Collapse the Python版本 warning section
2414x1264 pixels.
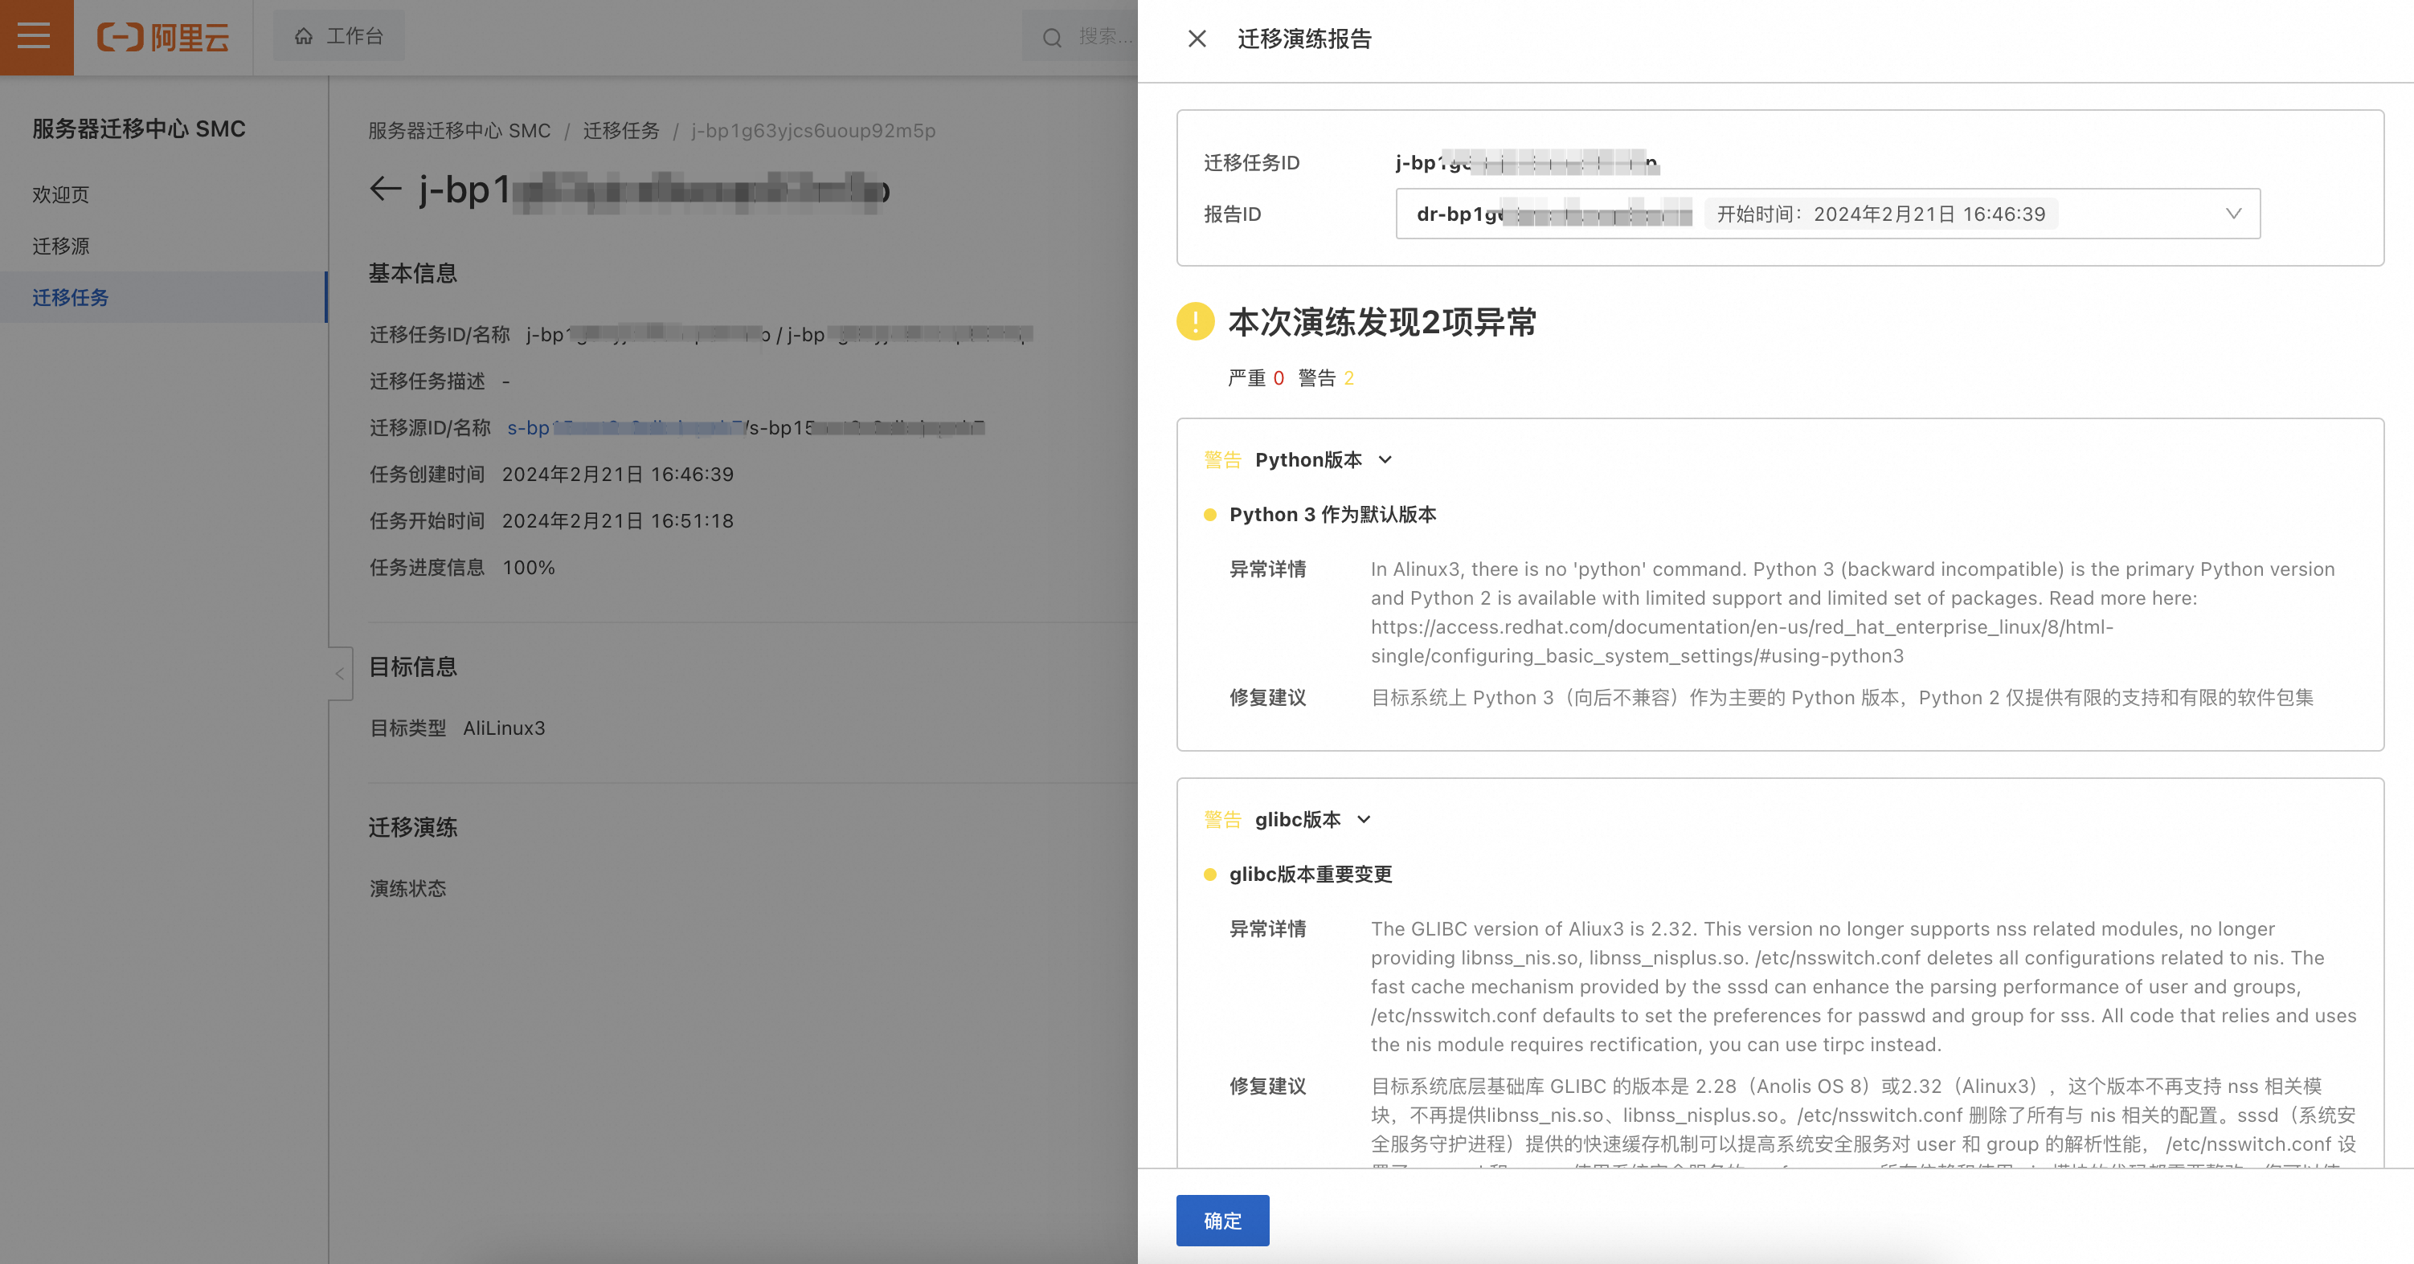(1385, 459)
